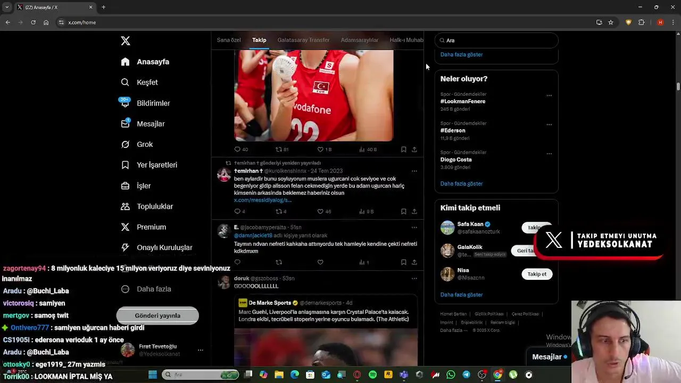The image size is (681, 383).
Task: Show more trends under Neler oluyor
Action: click(461, 184)
